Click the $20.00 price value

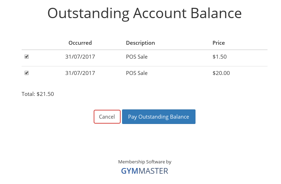click(221, 73)
